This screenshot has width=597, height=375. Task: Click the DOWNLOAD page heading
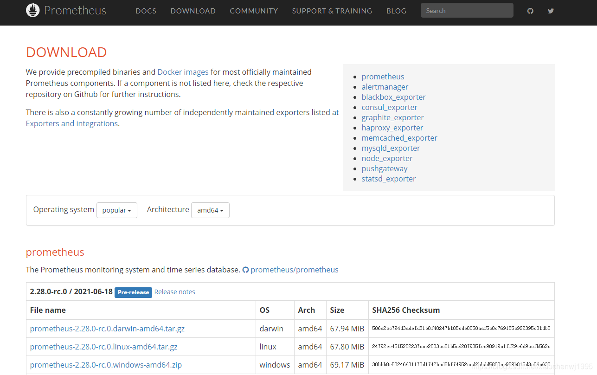click(66, 52)
